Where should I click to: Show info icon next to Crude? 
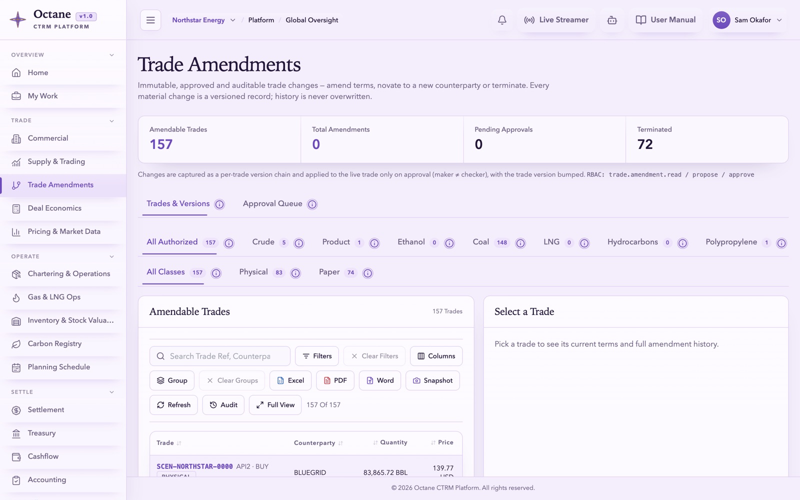click(299, 243)
